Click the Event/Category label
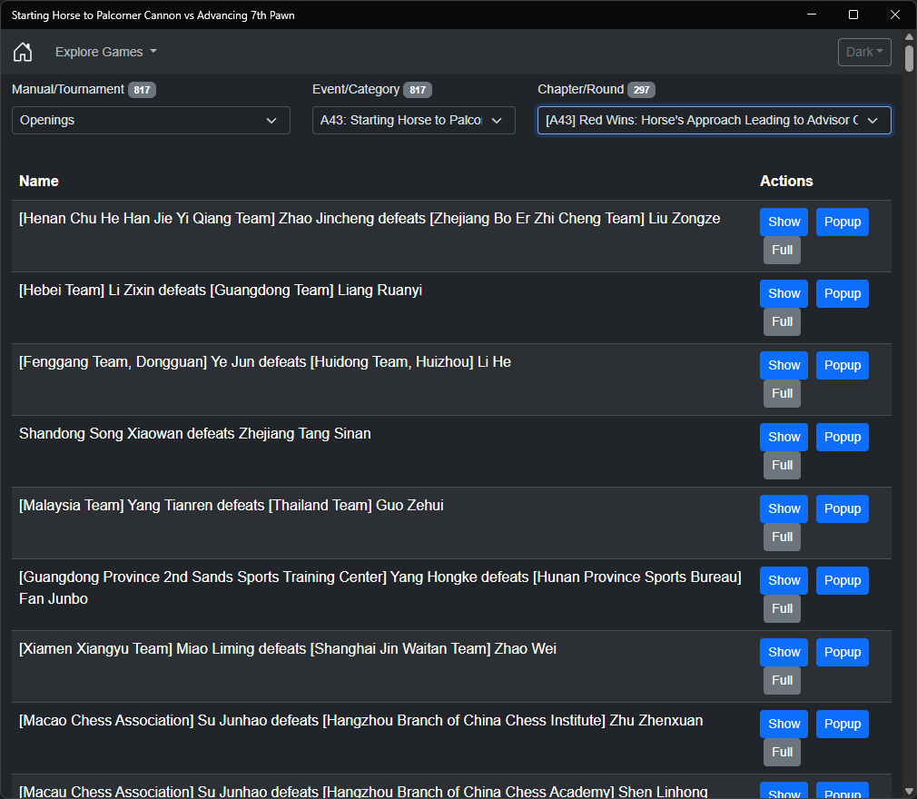917x799 pixels. 356,90
